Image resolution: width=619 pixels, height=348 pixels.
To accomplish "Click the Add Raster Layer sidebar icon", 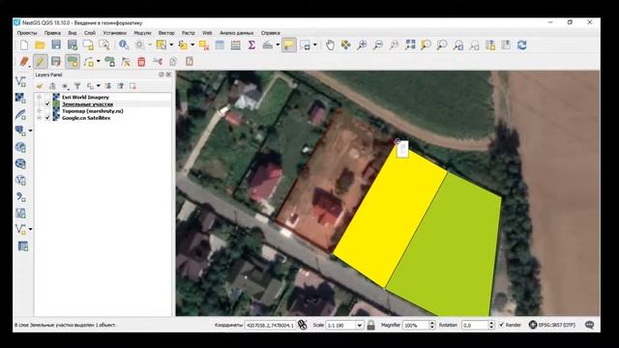I will click(x=20, y=98).
